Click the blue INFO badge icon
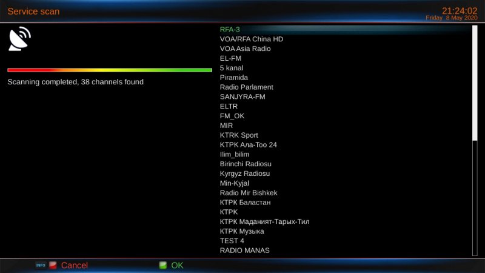485x273 pixels. (x=41, y=265)
